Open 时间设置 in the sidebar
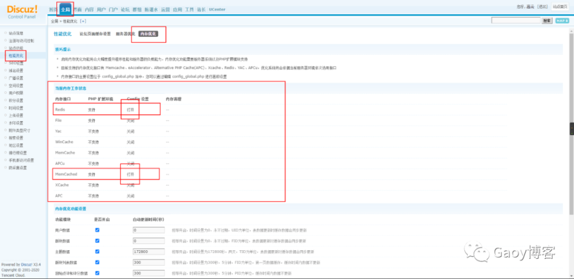This screenshot has height=279, width=574. pos(15,108)
